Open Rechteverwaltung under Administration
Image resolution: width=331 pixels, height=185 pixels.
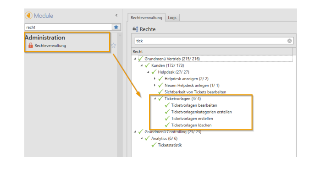[50, 45]
